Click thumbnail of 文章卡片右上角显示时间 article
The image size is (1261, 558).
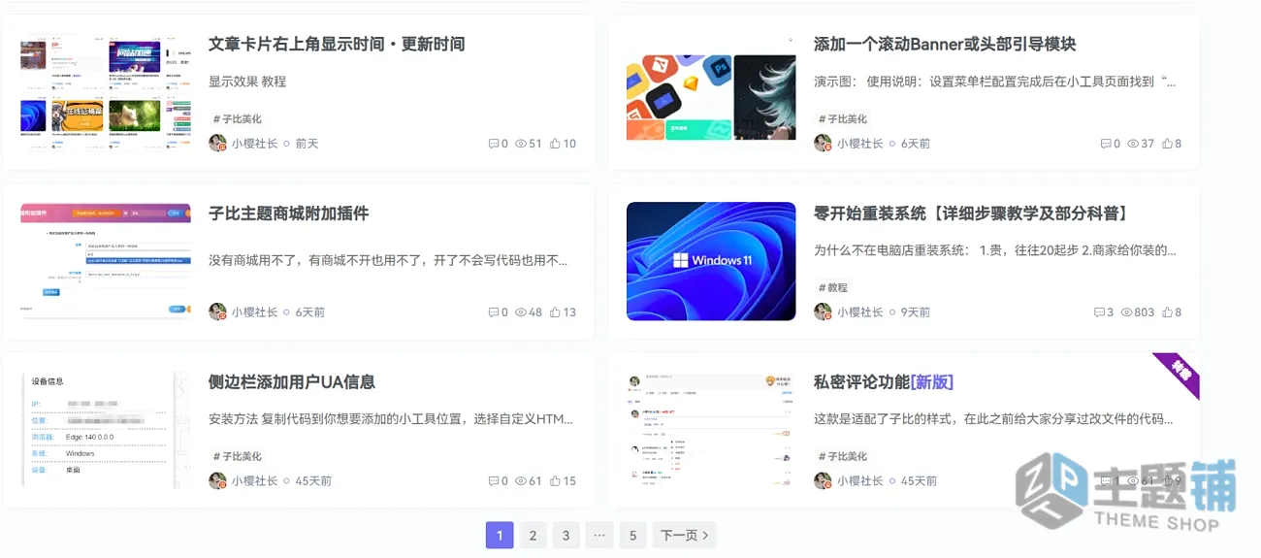pos(105,93)
